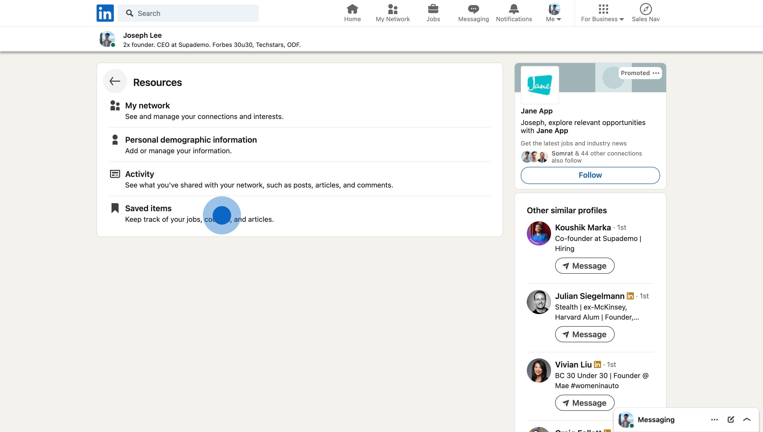The image size is (763, 432).
Task: Open Jobs briefcase icon
Action: tap(433, 9)
